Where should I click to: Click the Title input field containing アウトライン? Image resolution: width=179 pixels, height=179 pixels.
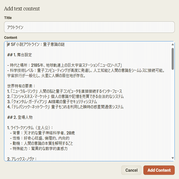tap(89, 27)
